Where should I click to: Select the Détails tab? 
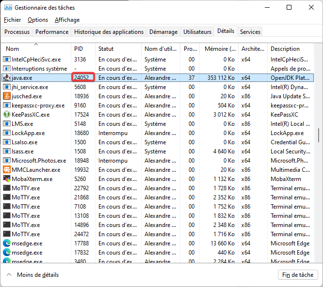(x=226, y=31)
